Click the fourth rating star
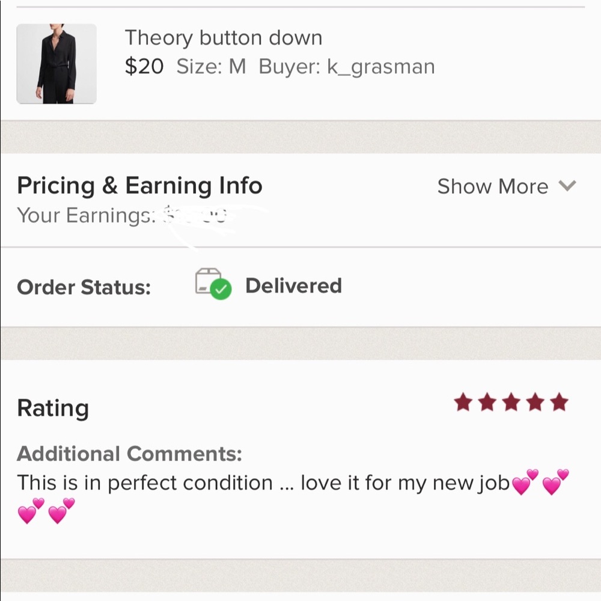Viewport: 601px width, 601px height. [535, 403]
